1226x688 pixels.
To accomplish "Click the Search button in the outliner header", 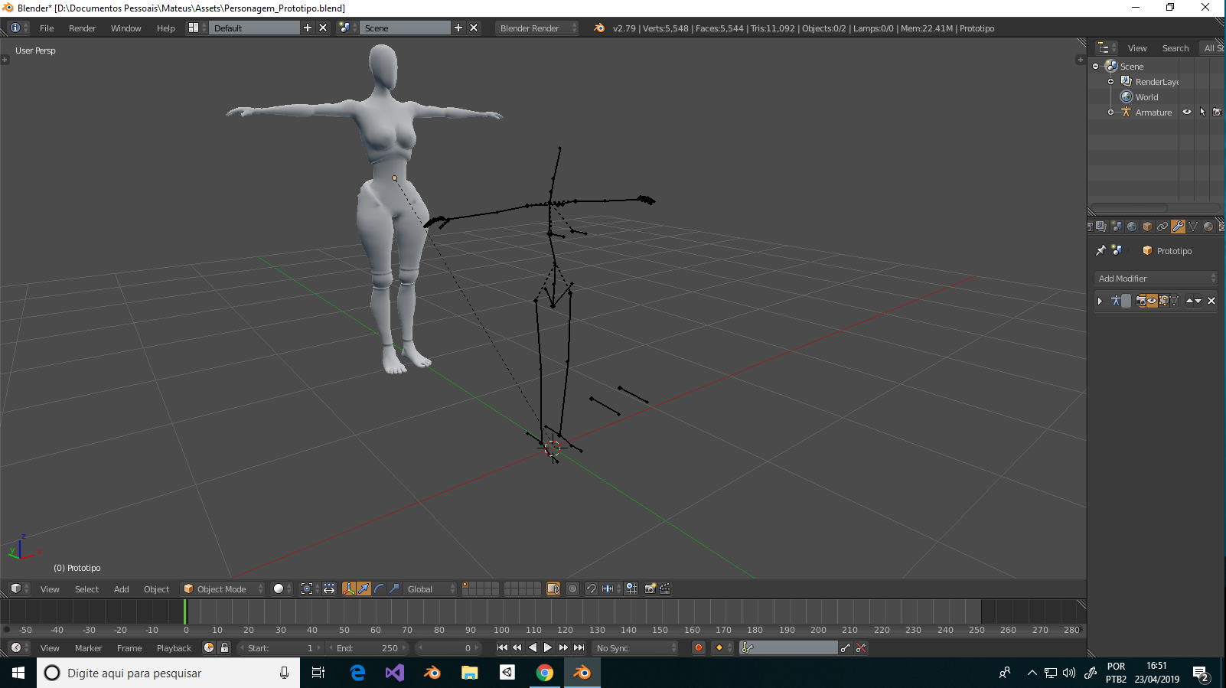I will coord(1175,48).
